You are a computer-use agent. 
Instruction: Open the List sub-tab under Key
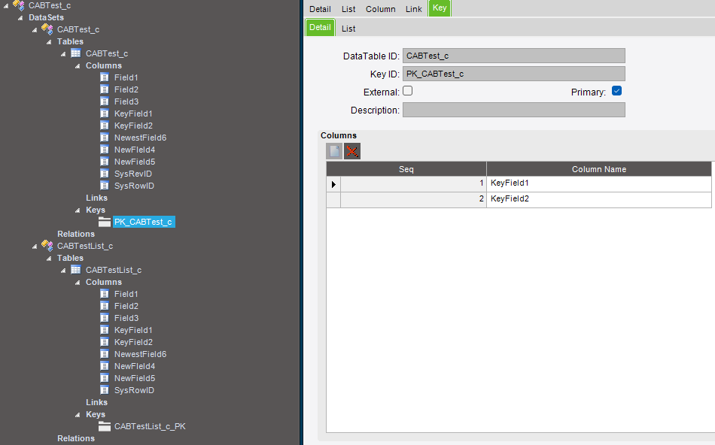pyautogui.click(x=348, y=29)
